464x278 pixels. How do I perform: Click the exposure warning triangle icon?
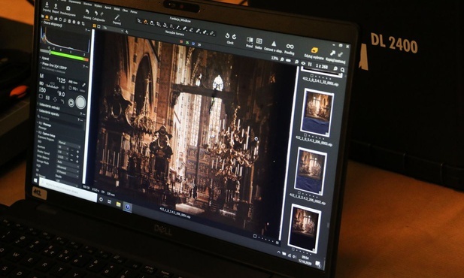tap(274, 44)
